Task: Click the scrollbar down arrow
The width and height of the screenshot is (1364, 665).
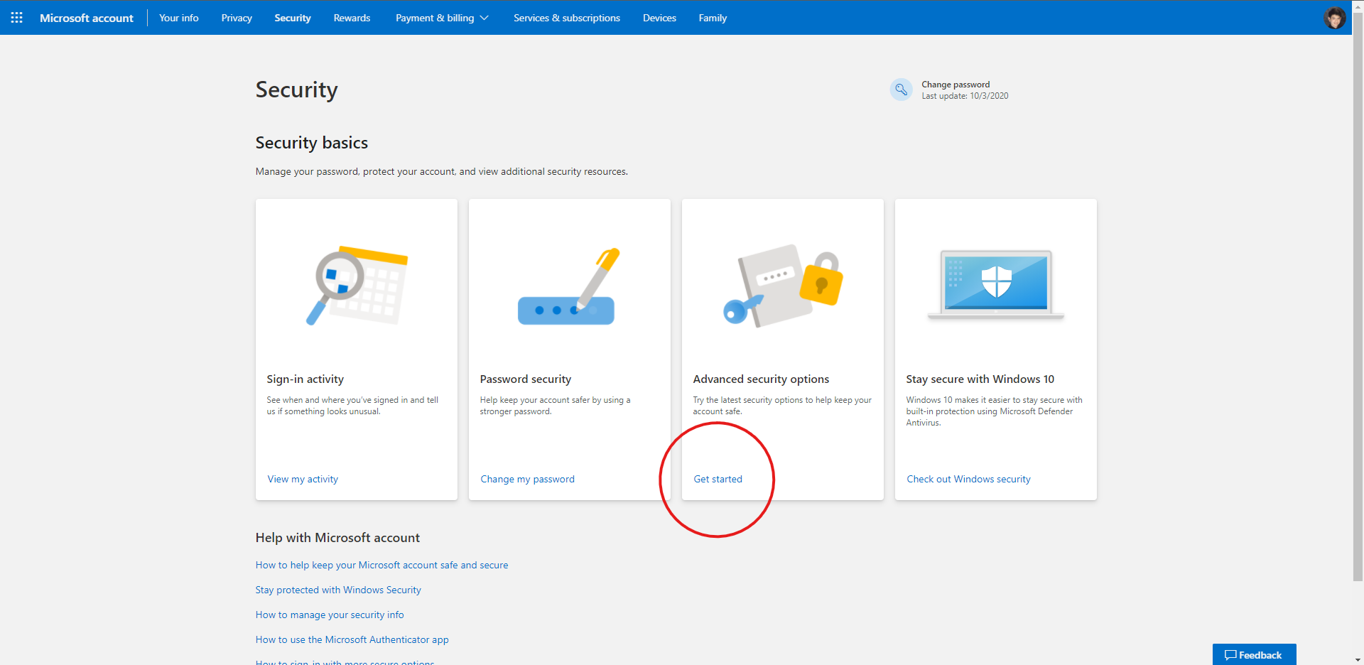Action: (1358, 659)
